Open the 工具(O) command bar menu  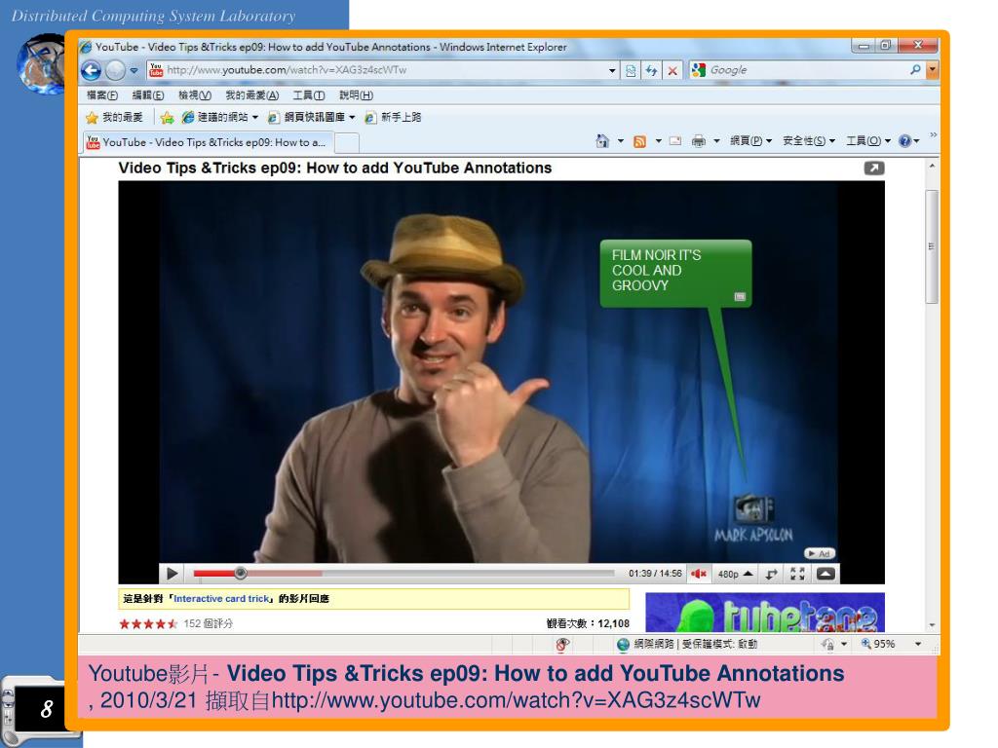point(868,141)
